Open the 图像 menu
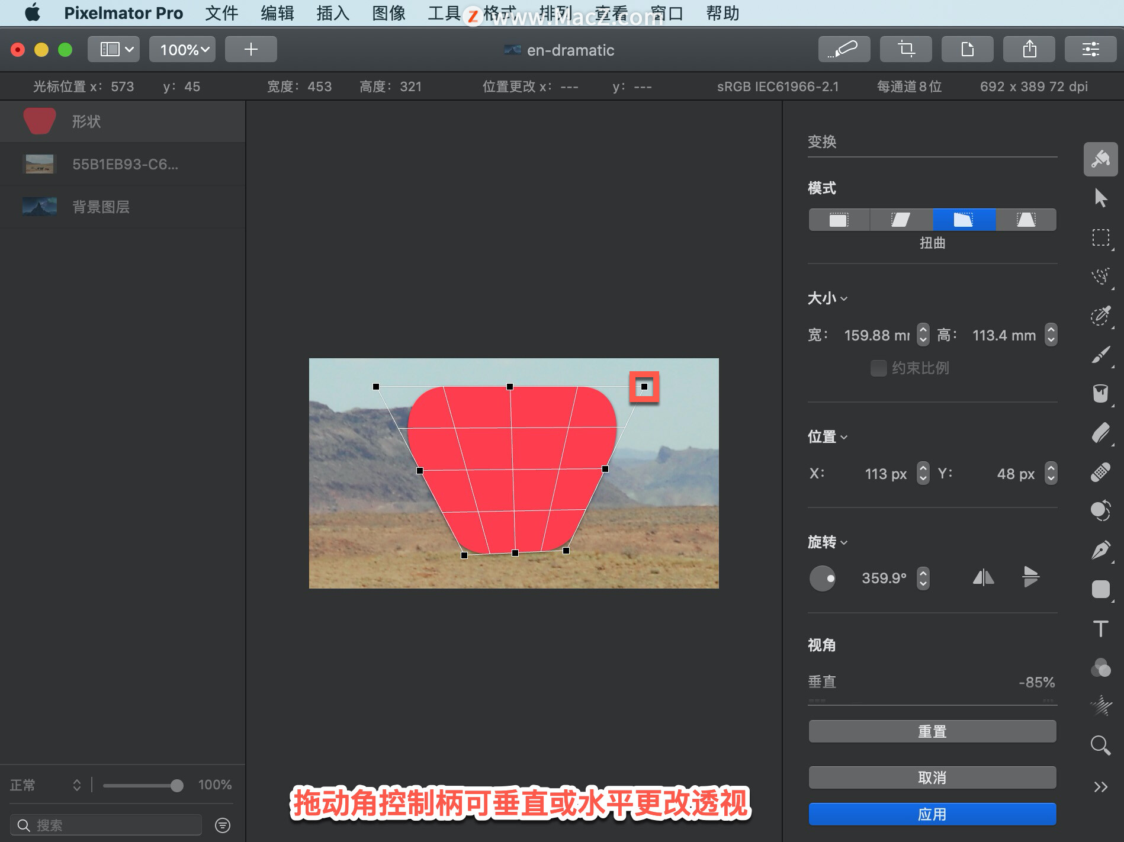1124x842 pixels. click(388, 13)
